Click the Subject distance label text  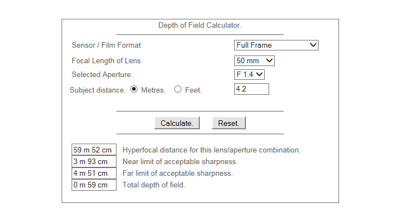(98, 90)
